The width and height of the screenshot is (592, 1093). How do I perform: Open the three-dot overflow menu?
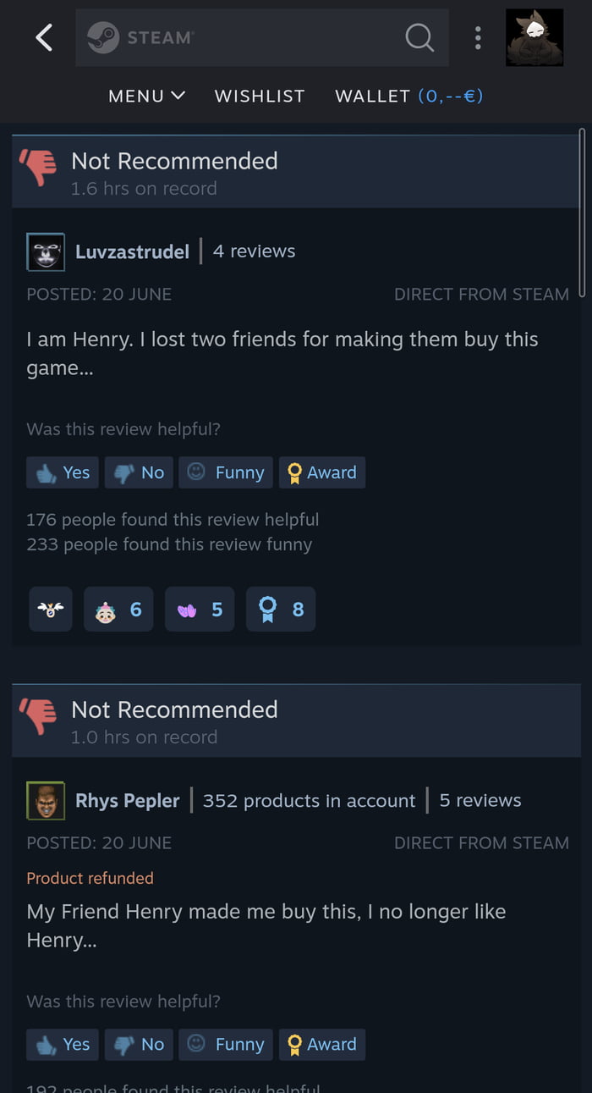[x=478, y=37]
